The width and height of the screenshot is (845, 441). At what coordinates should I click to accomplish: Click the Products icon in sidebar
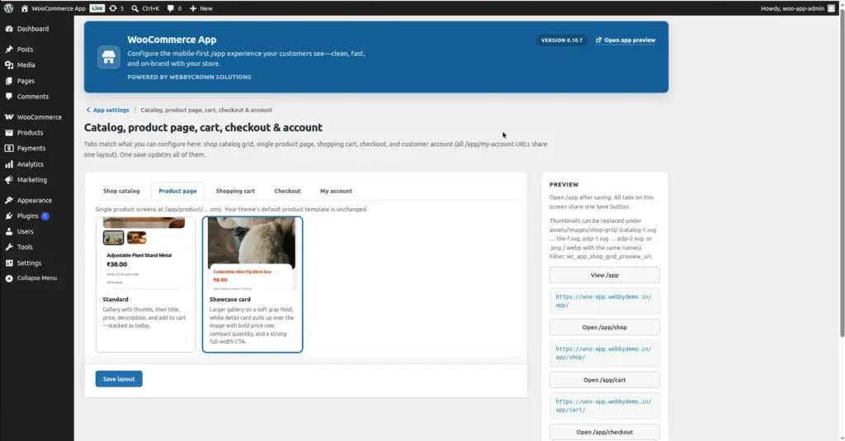[x=9, y=133]
